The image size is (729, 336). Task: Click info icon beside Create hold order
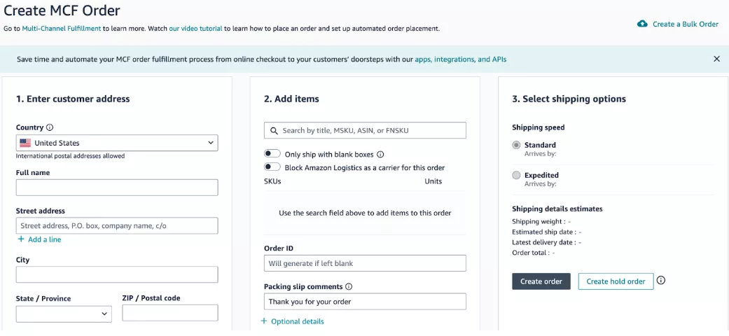[x=661, y=281]
